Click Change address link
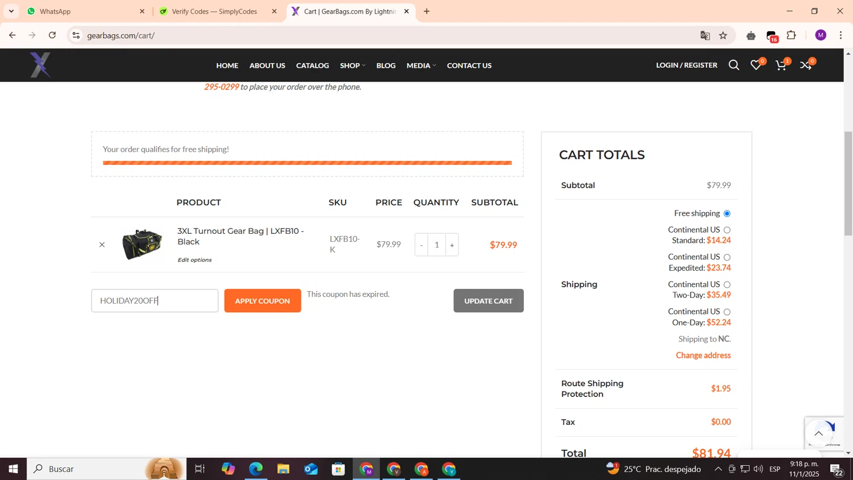Screen dimensions: 853x480 coord(703,355)
